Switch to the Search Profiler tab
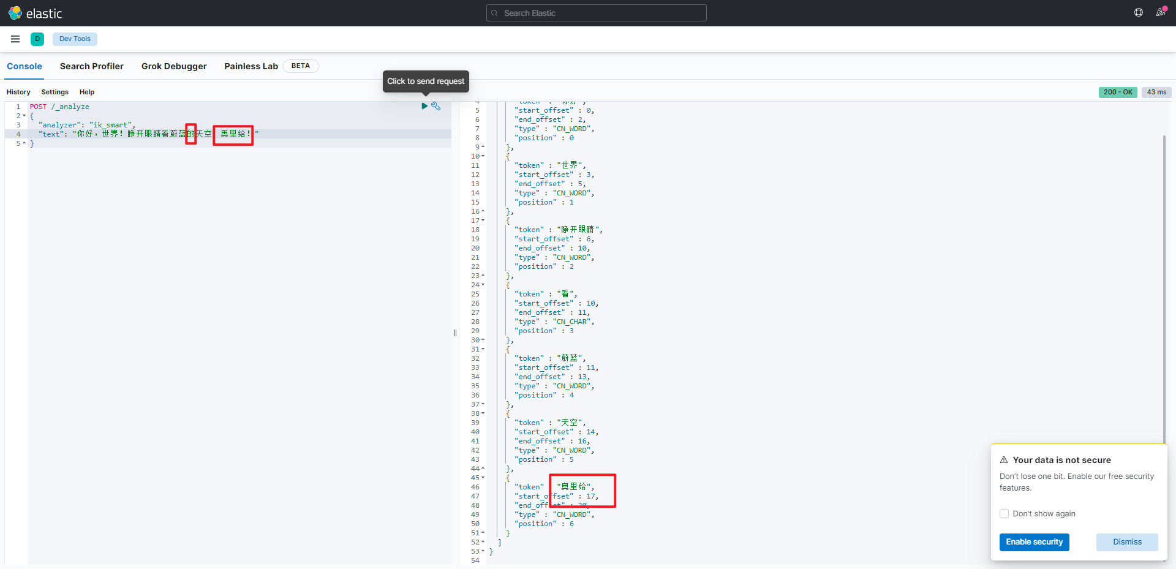 pos(92,66)
